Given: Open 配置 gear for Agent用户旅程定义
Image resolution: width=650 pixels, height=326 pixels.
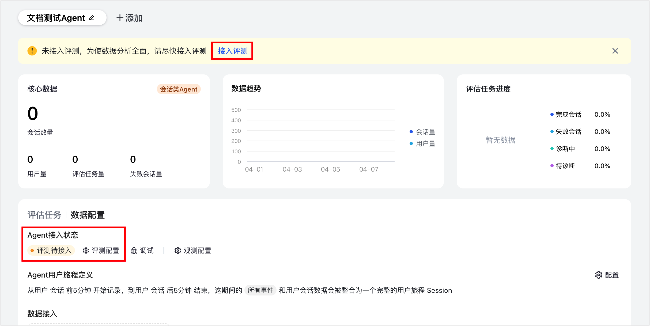Looking at the screenshot, I should [x=599, y=275].
